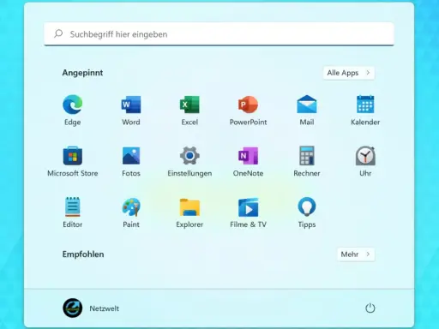Start PowerPoint from the Start menu

click(x=248, y=110)
